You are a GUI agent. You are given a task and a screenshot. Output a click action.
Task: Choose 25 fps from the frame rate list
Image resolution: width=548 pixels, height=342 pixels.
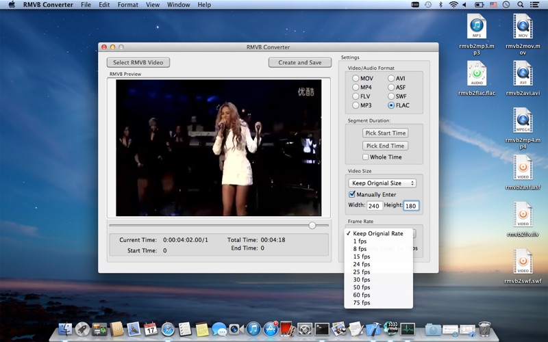[379, 272]
